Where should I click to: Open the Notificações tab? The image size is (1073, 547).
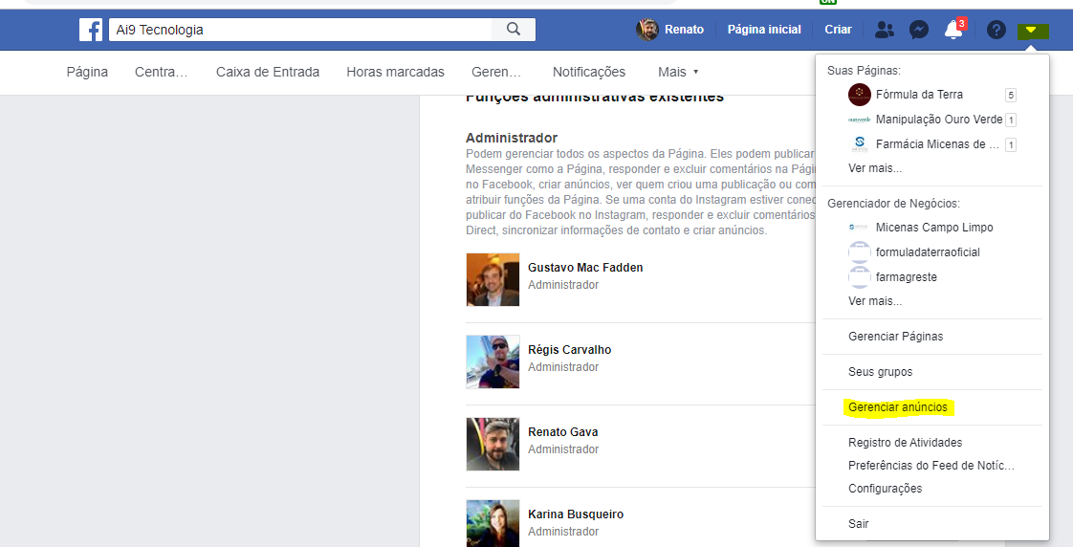[588, 72]
